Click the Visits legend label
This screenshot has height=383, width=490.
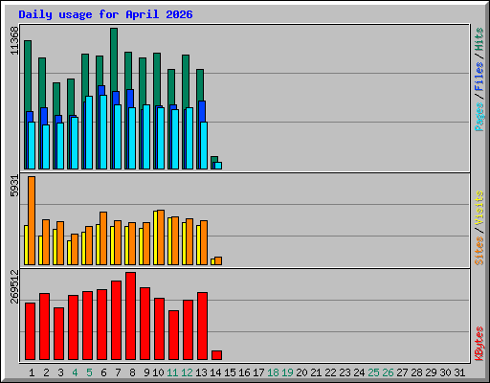point(479,209)
